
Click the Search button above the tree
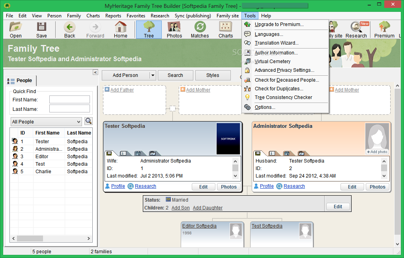click(175, 75)
